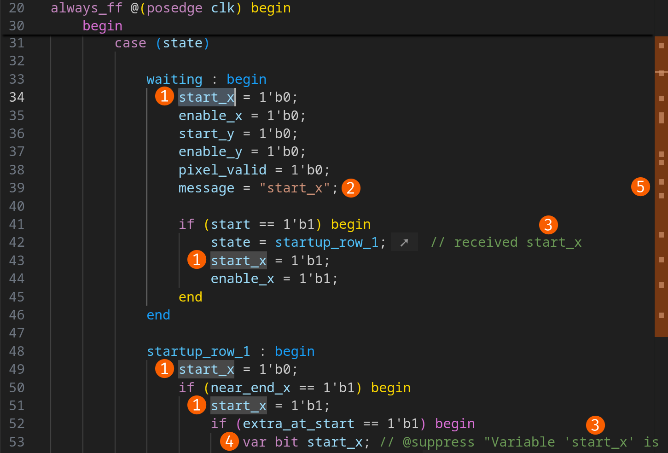Select line number 53 in the gutter

(x=17, y=442)
